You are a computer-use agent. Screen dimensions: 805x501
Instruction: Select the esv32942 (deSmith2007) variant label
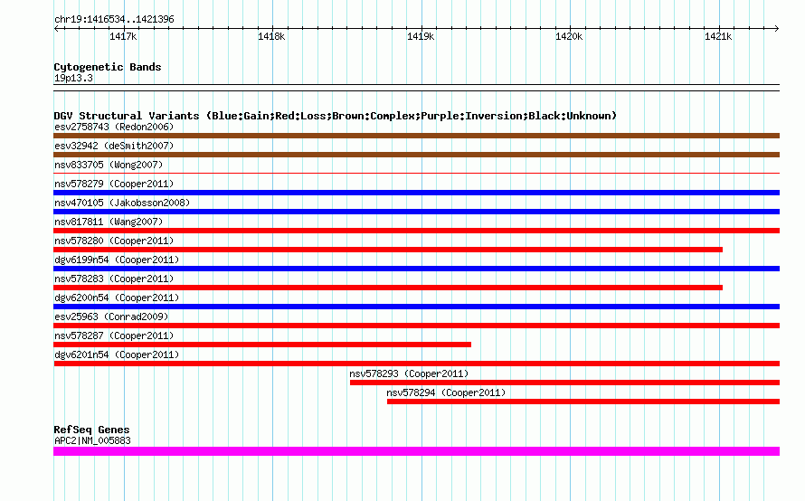coord(114,146)
